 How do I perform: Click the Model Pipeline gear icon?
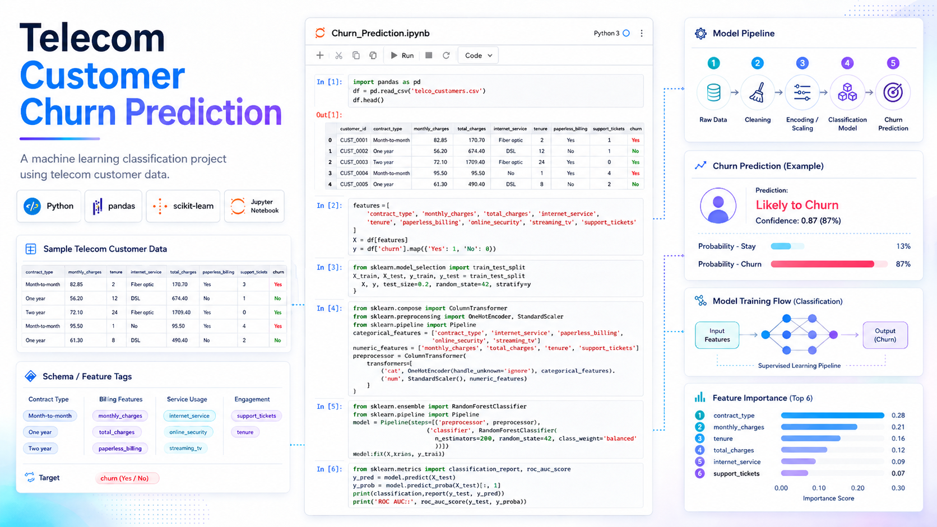pyautogui.click(x=701, y=34)
